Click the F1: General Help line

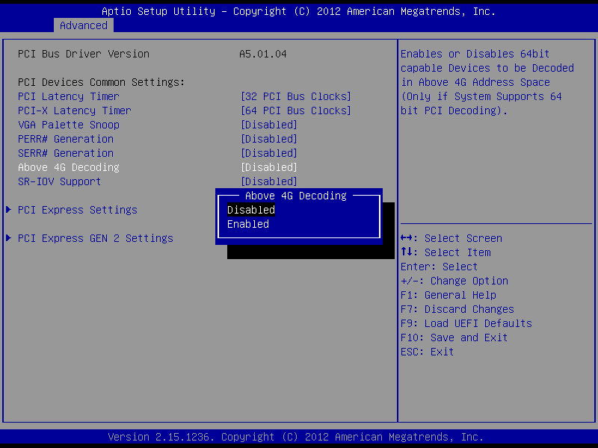pyautogui.click(x=449, y=295)
